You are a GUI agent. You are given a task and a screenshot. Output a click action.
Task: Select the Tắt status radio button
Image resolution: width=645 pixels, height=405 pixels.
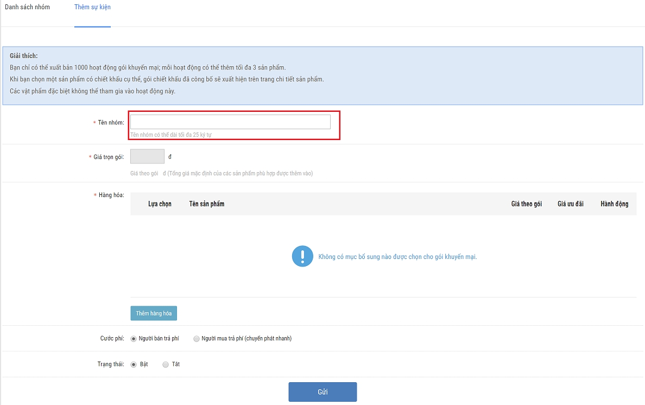pos(166,364)
